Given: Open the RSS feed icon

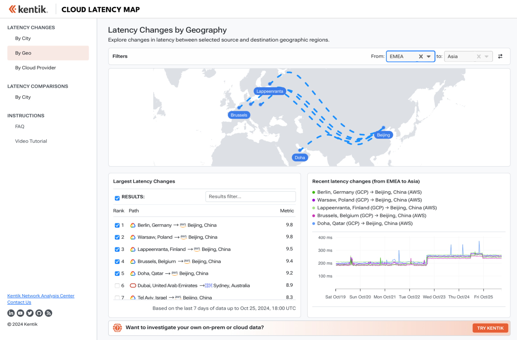Looking at the screenshot, I should [48, 313].
